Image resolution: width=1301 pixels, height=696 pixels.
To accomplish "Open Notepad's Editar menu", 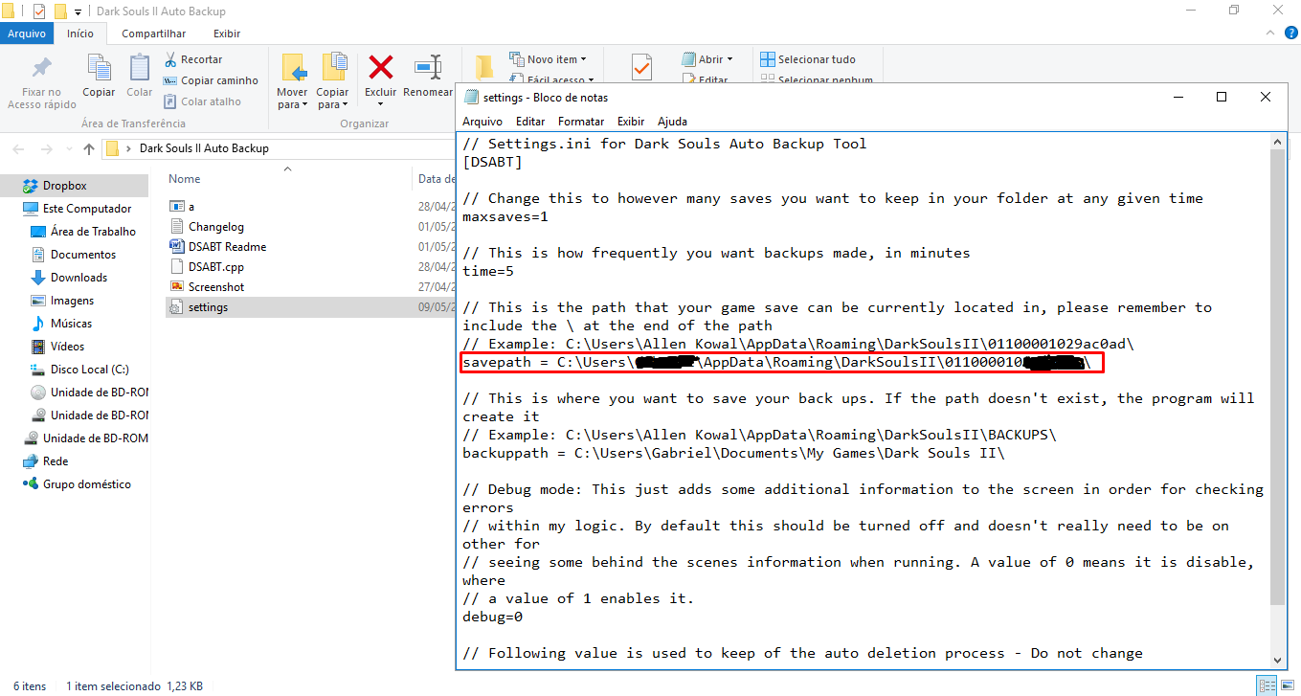I will coord(530,122).
